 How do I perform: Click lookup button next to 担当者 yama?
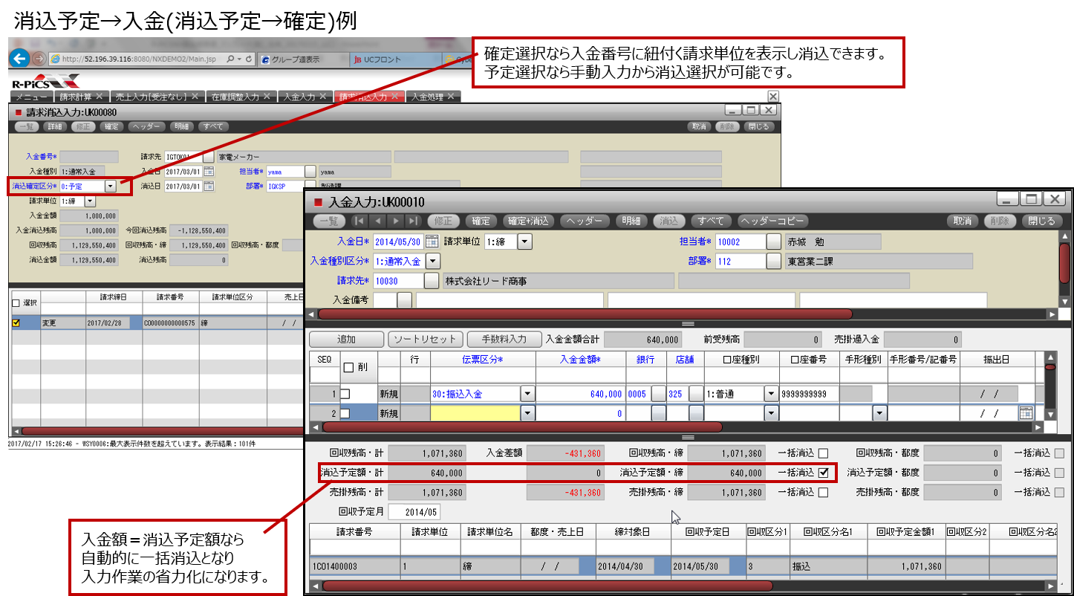tap(310, 172)
